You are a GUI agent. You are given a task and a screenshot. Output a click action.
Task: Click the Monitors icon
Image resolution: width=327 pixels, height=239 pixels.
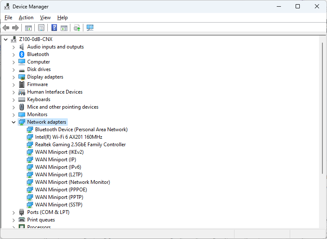(x=22, y=114)
